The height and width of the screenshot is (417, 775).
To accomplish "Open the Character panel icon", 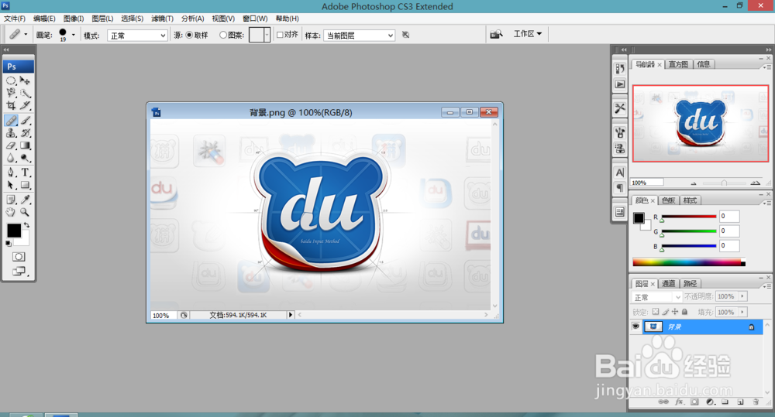I will coord(620,173).
